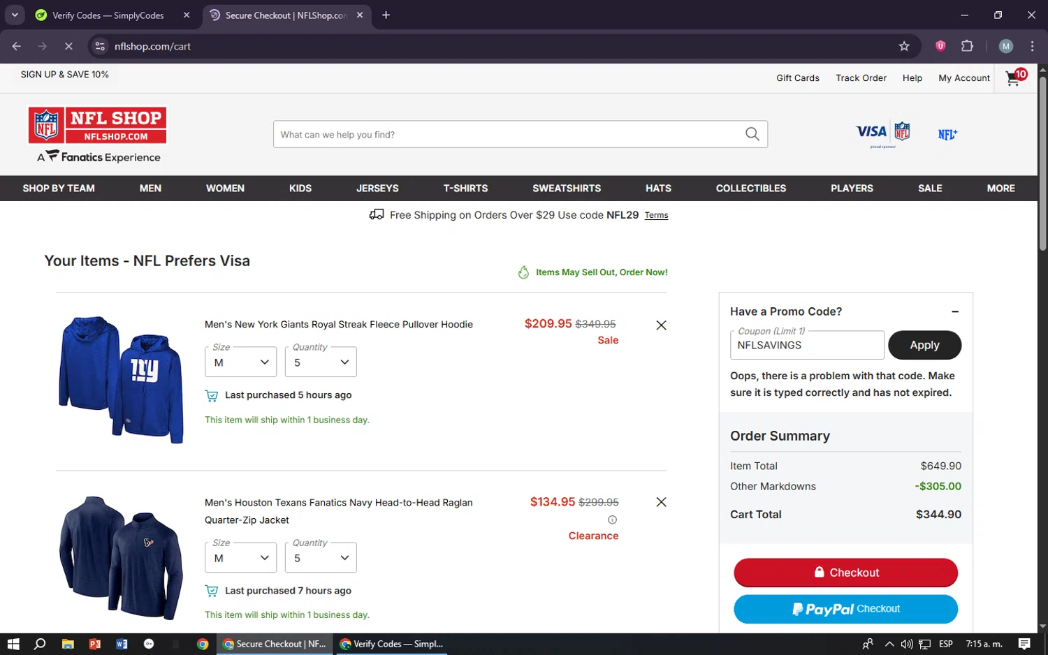The image size is (1048, 655).
Task: Open the browser Extensions puzzle icon
Action: tap(967, 46)
